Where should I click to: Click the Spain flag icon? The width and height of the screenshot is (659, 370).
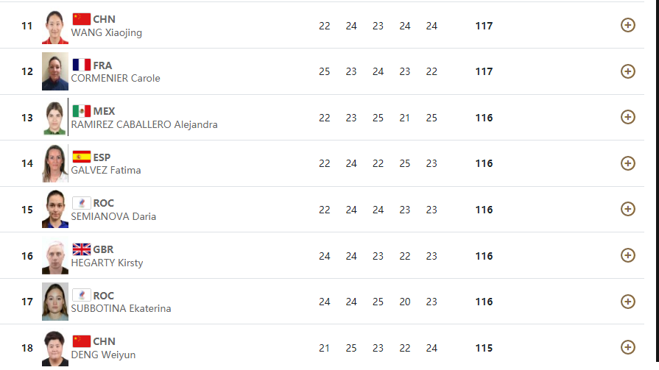[82, 157]
